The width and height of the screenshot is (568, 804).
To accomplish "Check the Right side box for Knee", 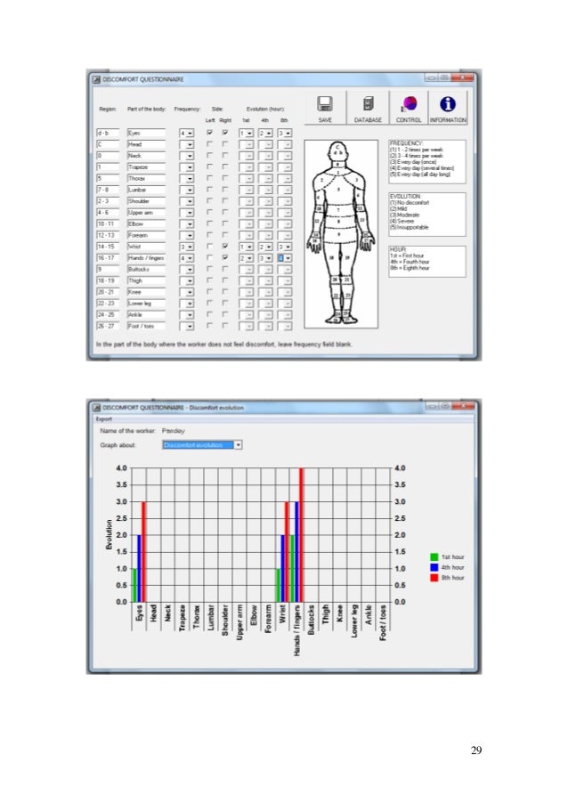I will pos(225,292).
